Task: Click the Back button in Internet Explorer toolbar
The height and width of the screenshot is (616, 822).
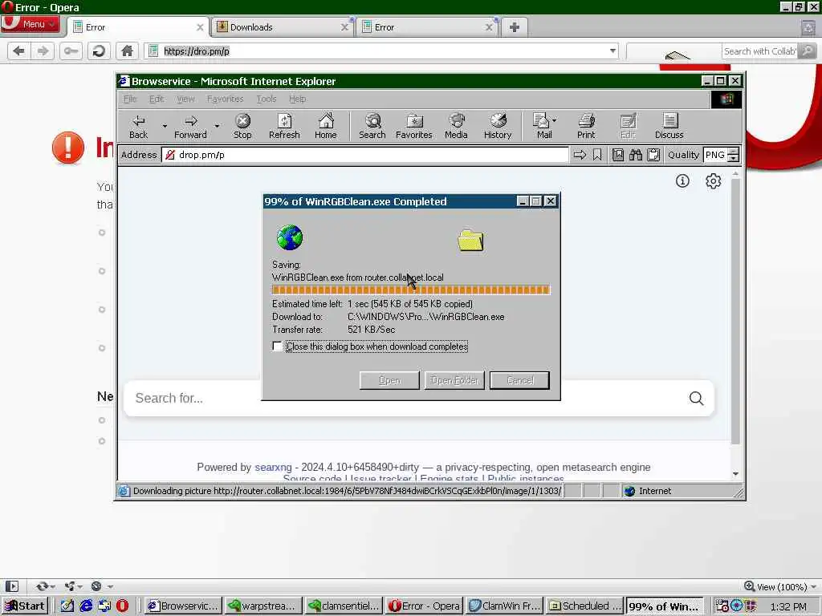Action: (x=138, y=126)
